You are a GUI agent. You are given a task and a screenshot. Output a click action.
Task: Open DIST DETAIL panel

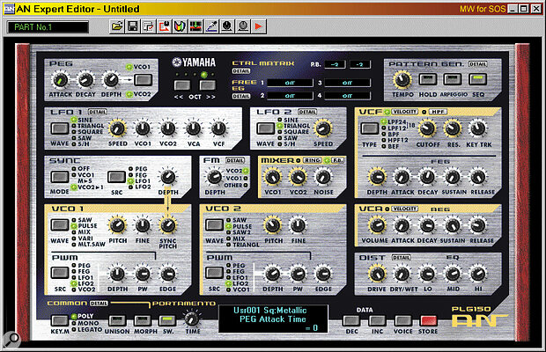pos(401,257)
